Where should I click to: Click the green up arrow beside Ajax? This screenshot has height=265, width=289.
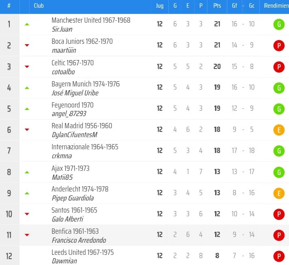pyautogui.click(x=27, y=172)
